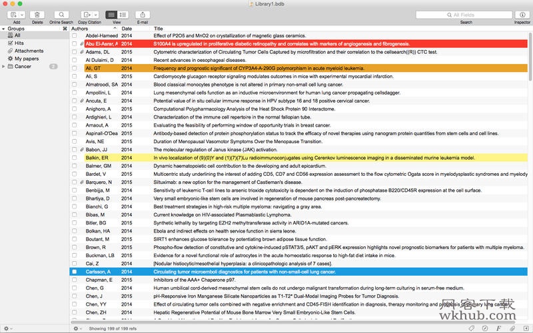533x333 pixels.
Task: Select the red-highlighted S100A4 retinopathy reference
Action: 306,44
